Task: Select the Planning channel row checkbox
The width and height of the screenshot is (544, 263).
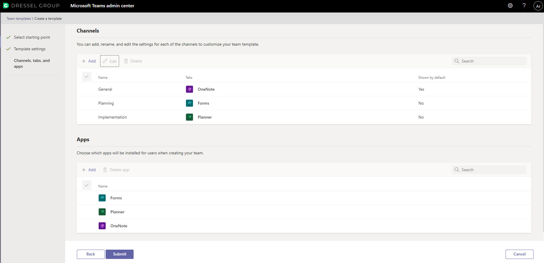Action: pyautogui.click(x=87, y=103)
